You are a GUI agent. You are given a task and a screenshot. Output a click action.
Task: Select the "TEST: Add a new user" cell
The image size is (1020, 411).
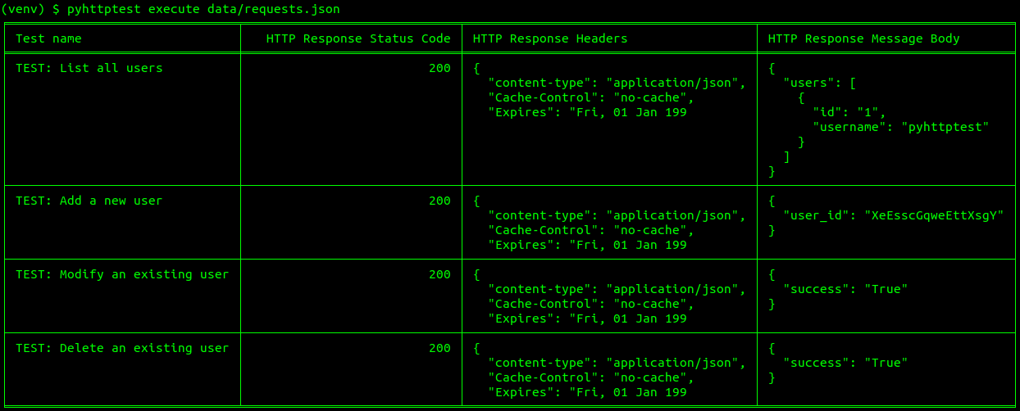(89, 201)
